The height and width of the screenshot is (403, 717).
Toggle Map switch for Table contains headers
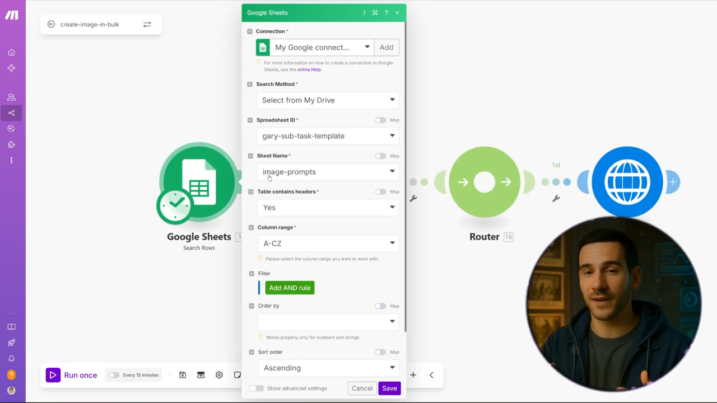coord(381,191)
